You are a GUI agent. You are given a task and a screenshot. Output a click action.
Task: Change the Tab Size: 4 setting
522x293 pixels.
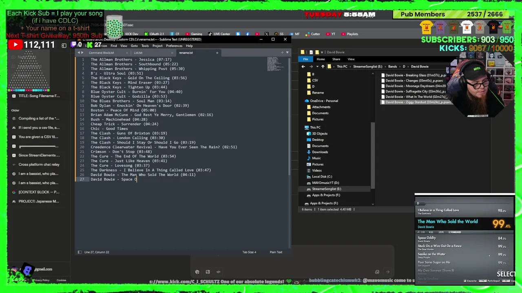pyautogui.click(x=249, y=252)
